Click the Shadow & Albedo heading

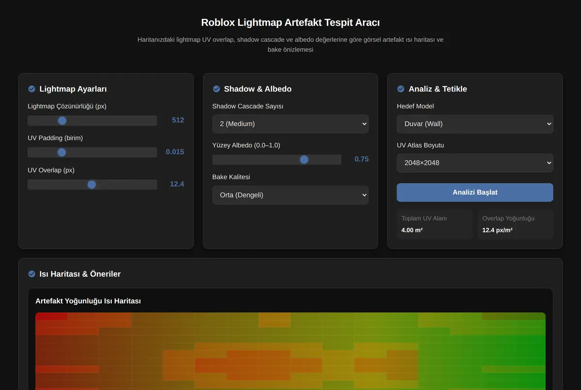coord(258,89)
